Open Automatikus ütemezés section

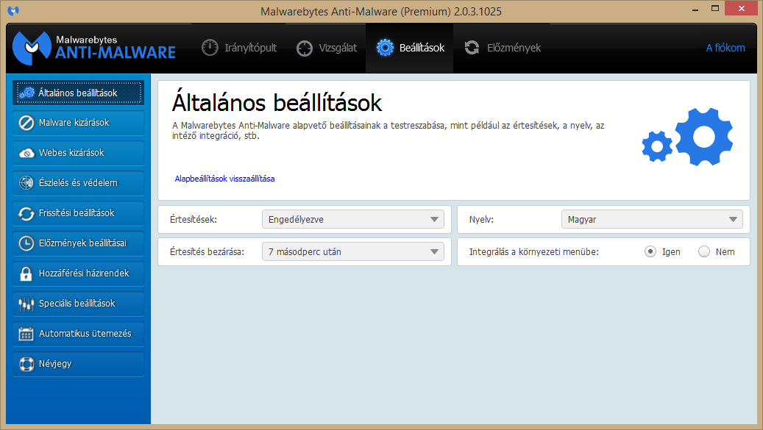pyautogui.click(x=78, y=334)
